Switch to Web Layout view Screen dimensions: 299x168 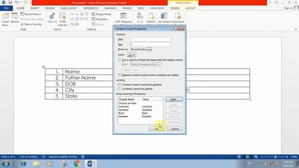tap(256, 157)
